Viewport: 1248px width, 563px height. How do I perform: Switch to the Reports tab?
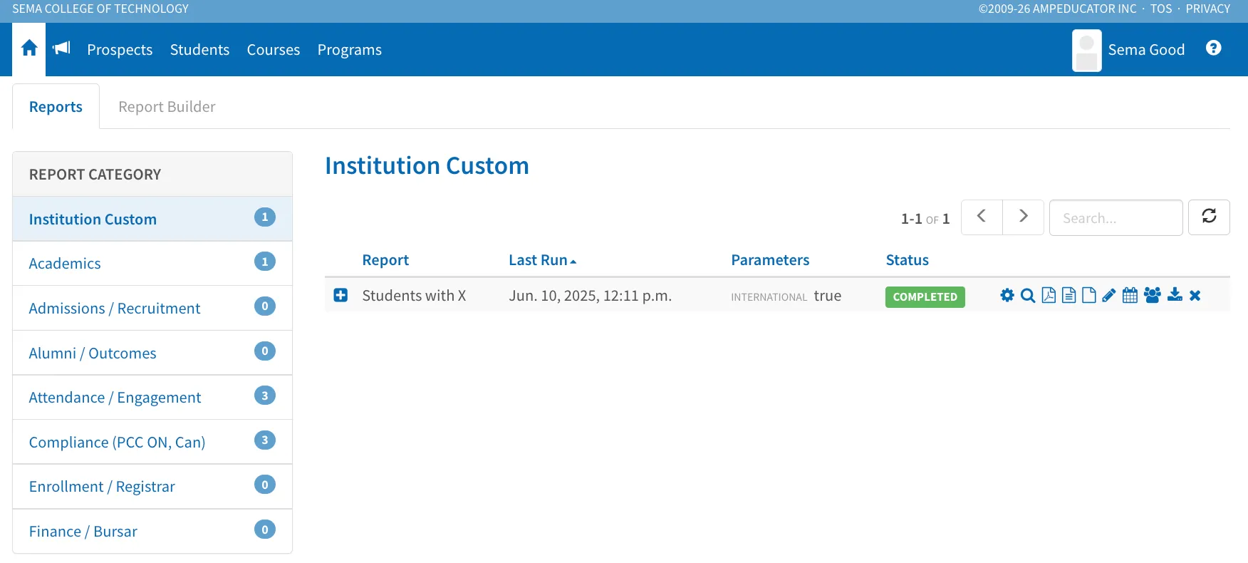click(x=56, y=106)
